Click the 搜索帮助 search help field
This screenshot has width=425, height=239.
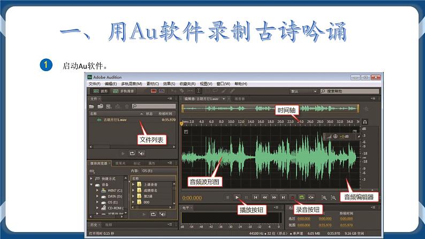pos(350,91)
